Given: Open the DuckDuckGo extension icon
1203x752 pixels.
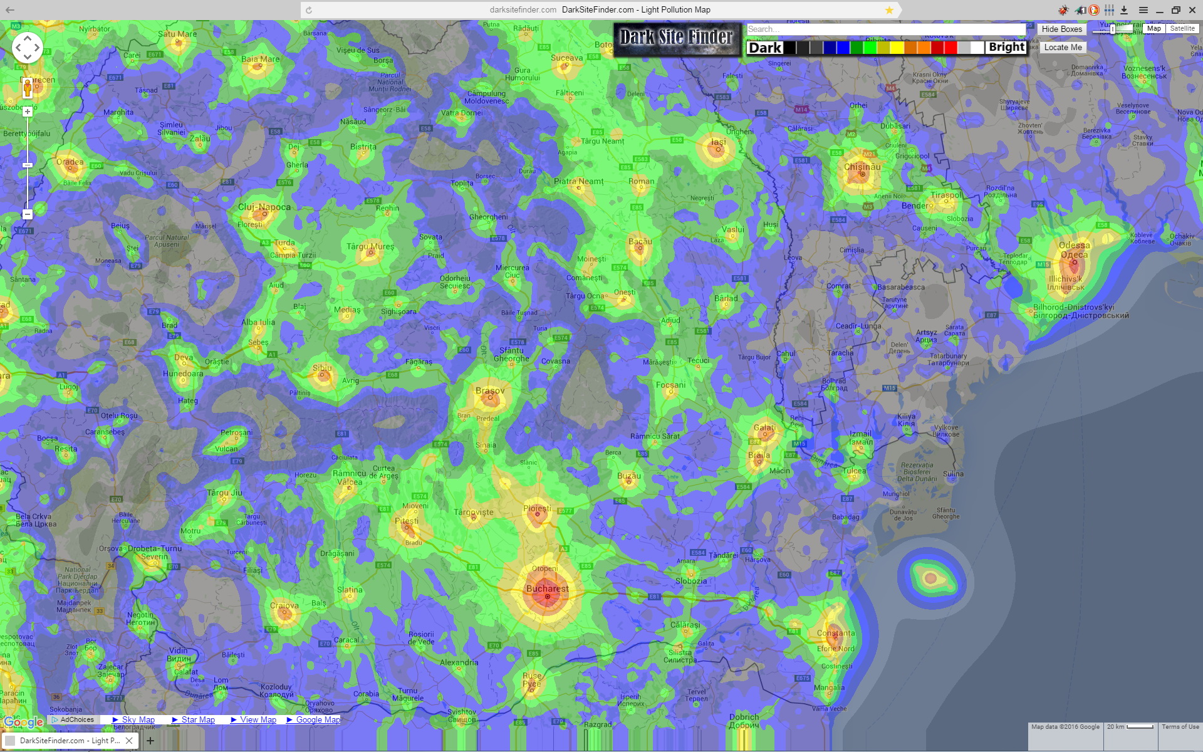Looking at the screenshot, I should tap(1094, 10).
